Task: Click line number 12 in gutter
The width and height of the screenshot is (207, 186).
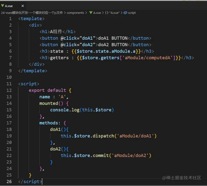Action: pyautogui.click(x=9, y=90)
